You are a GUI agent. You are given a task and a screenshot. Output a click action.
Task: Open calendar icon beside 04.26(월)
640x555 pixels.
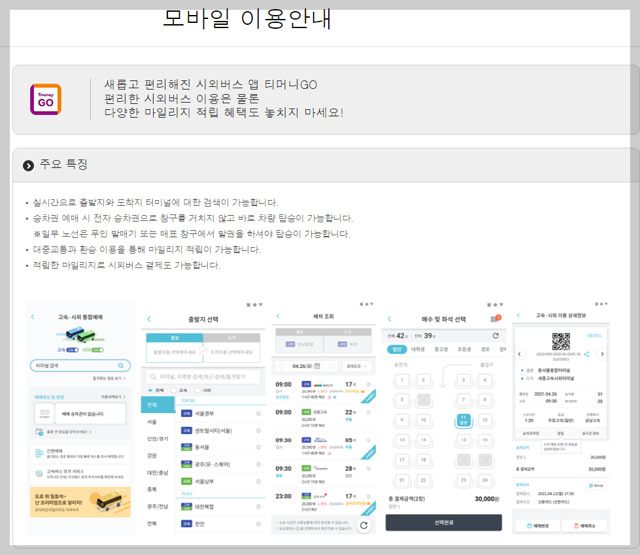point(318,366)
